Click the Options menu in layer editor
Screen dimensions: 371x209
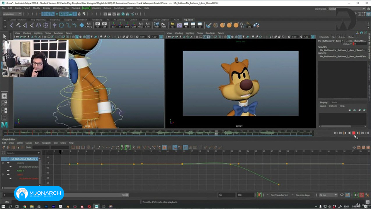[x=333, y=106]
